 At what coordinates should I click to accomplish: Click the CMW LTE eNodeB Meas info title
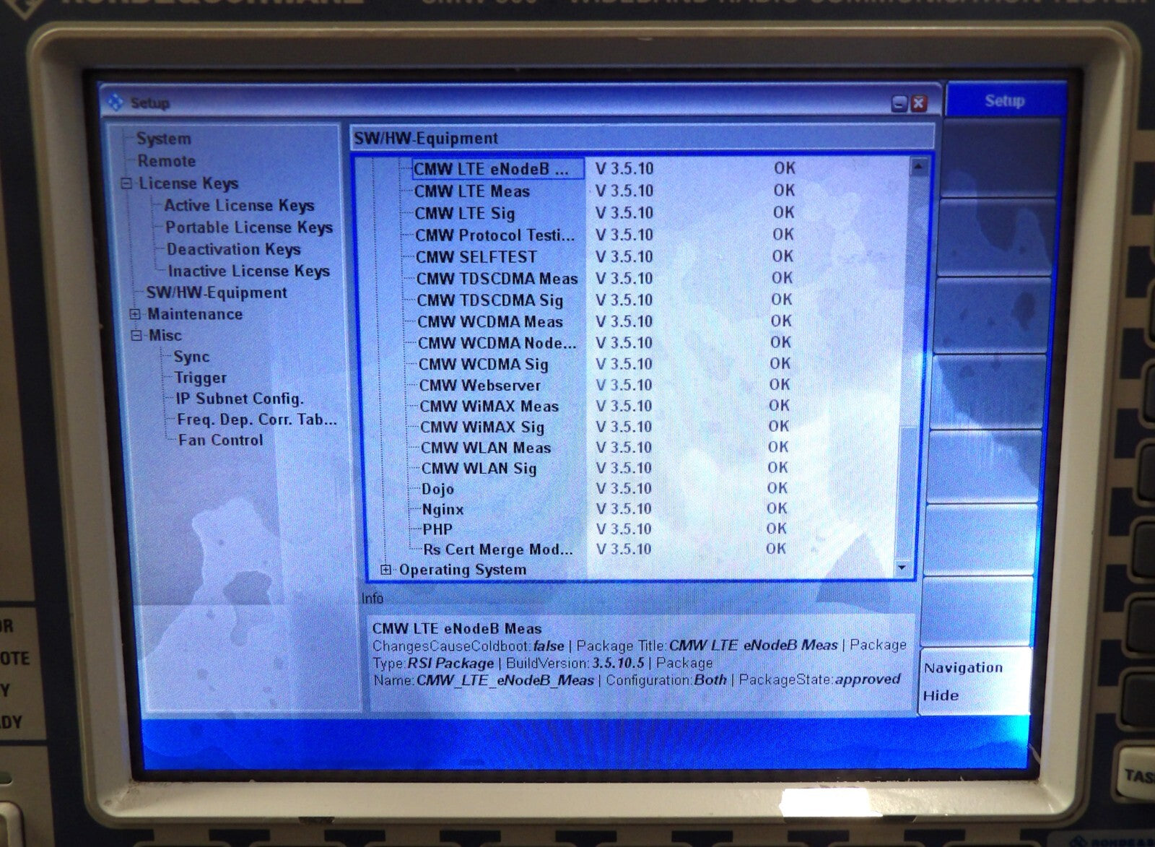[457, 628]
